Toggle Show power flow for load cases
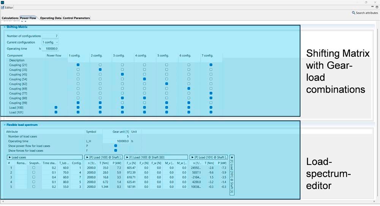 pos(116,146)
